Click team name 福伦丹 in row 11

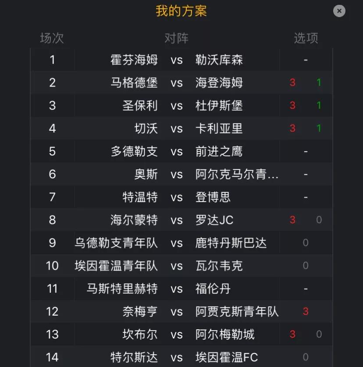(x=213, y=288)
